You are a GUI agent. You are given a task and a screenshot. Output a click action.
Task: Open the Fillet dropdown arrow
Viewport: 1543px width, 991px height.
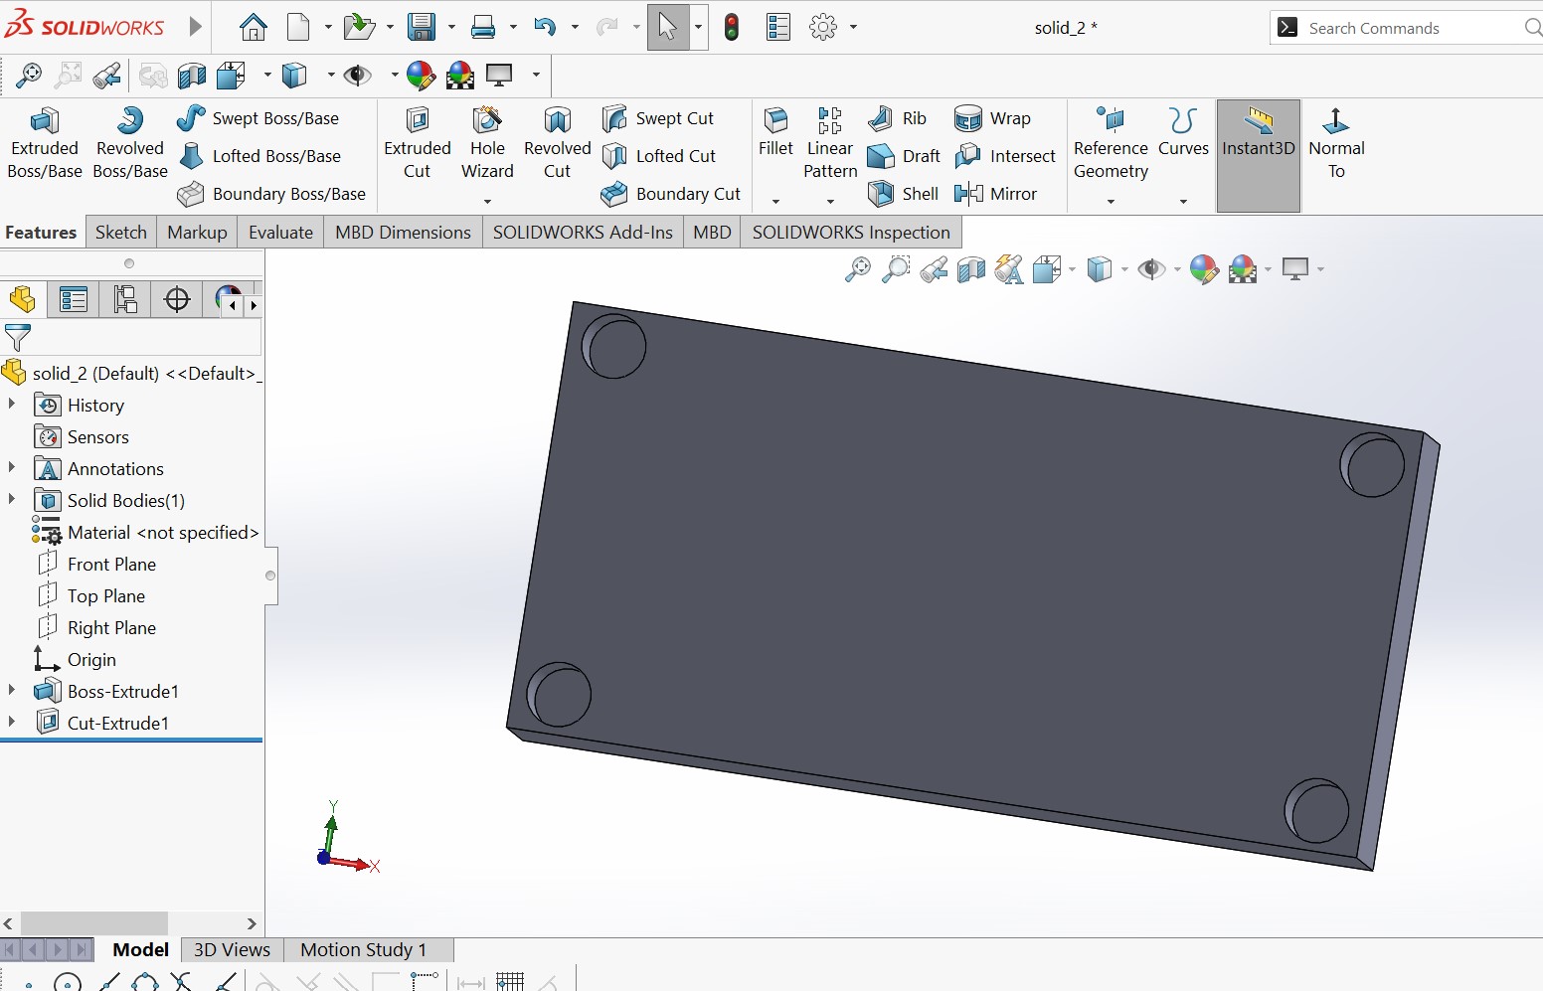click(775, 202)
